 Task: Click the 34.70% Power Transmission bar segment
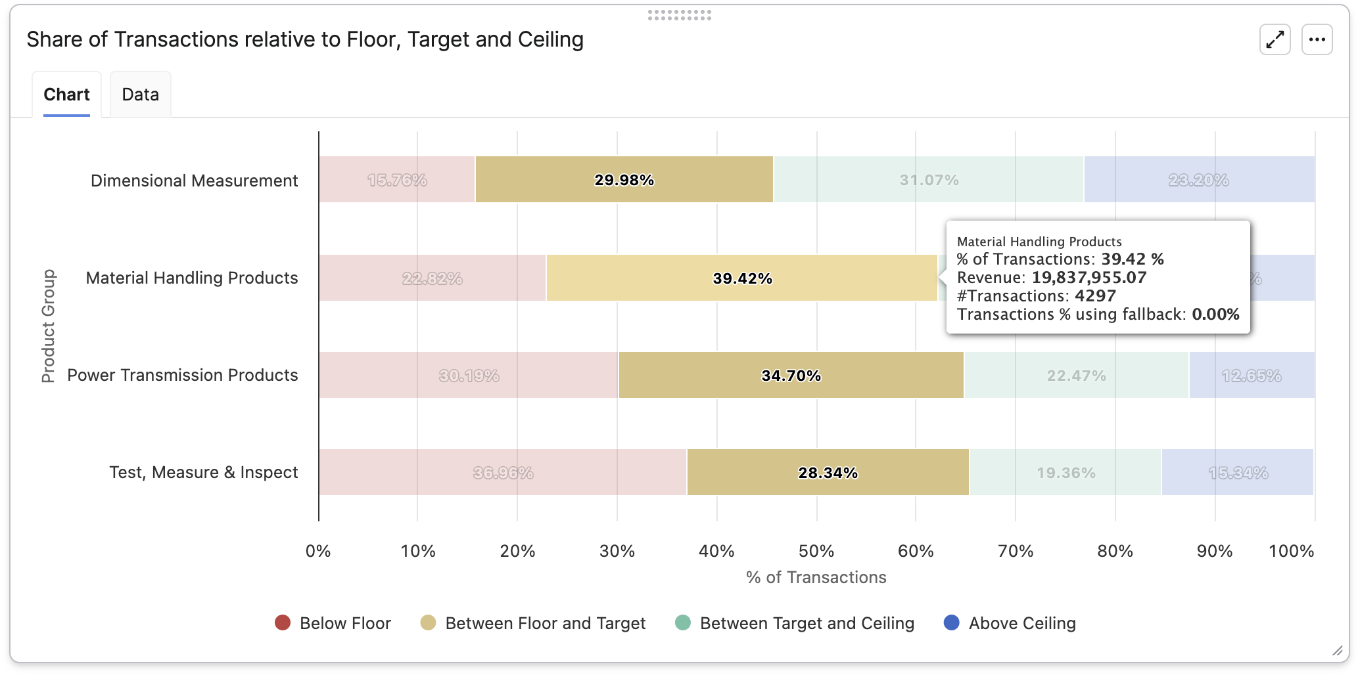point(791,375)
